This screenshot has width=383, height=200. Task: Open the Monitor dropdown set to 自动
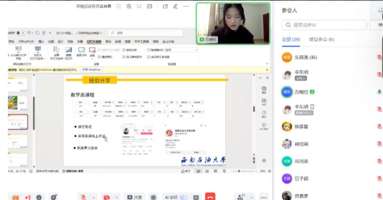click(181, 50)
